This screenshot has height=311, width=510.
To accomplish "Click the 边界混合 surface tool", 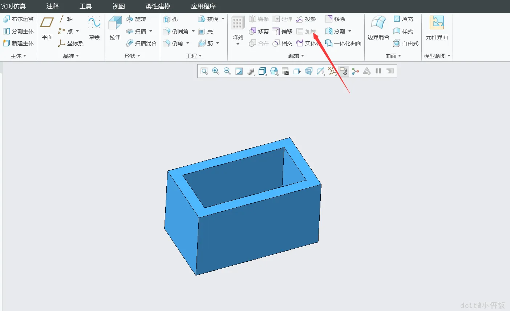I will pyautogui.click(x=378, y=28).
